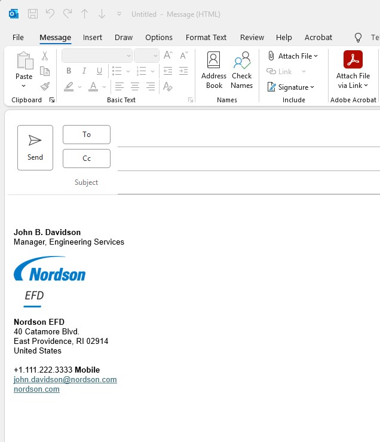Expand the Paste options arrow
Image resolution: width=380 pixels, height=442 pixels.
(x=24, y=86)
